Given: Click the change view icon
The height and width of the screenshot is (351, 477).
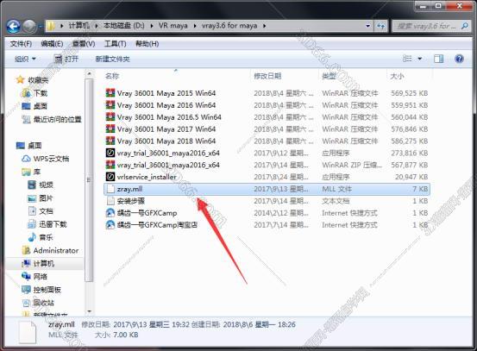Looking at the screenshot, I should click(407, 59).
